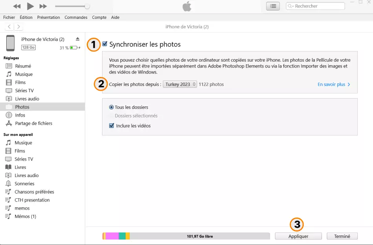Open the Commandes menu
The image size is (373, 245).
tap(76, 17)
